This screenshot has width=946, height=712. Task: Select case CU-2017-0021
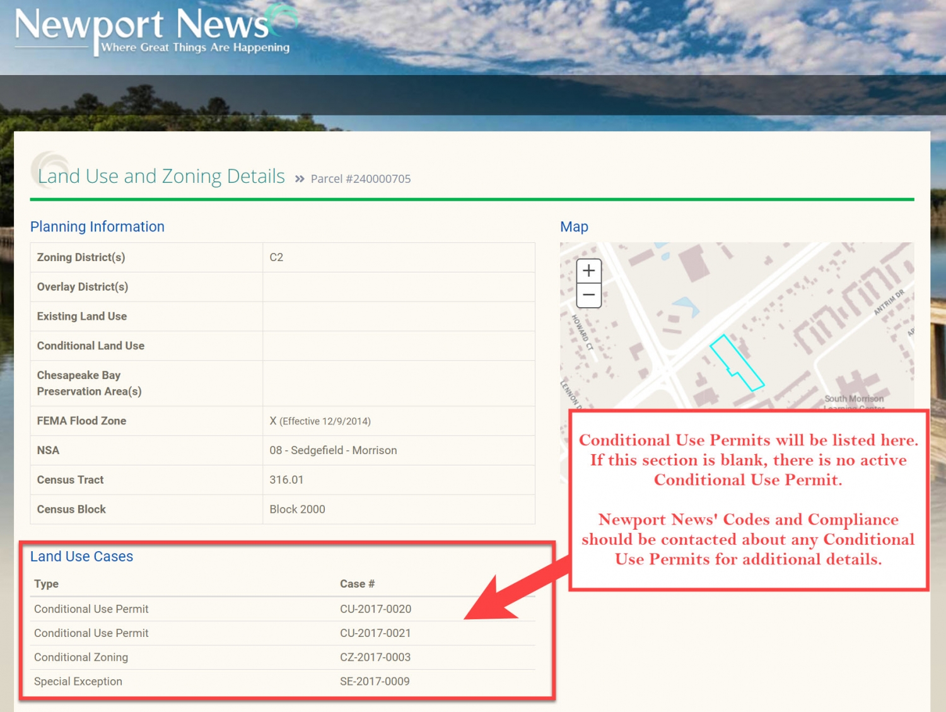point(375,633)
